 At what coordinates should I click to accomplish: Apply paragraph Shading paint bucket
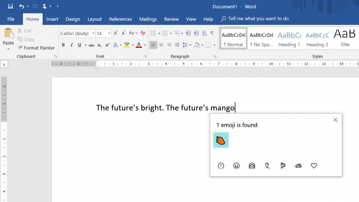(x=197, y=45)
